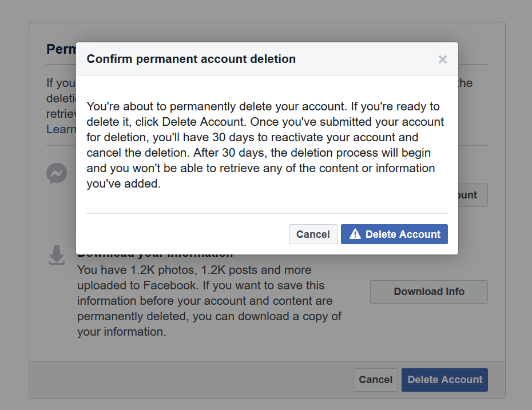Click the "Confirm permanent account deletion" title
532x410 pixels.
point(191,59)
